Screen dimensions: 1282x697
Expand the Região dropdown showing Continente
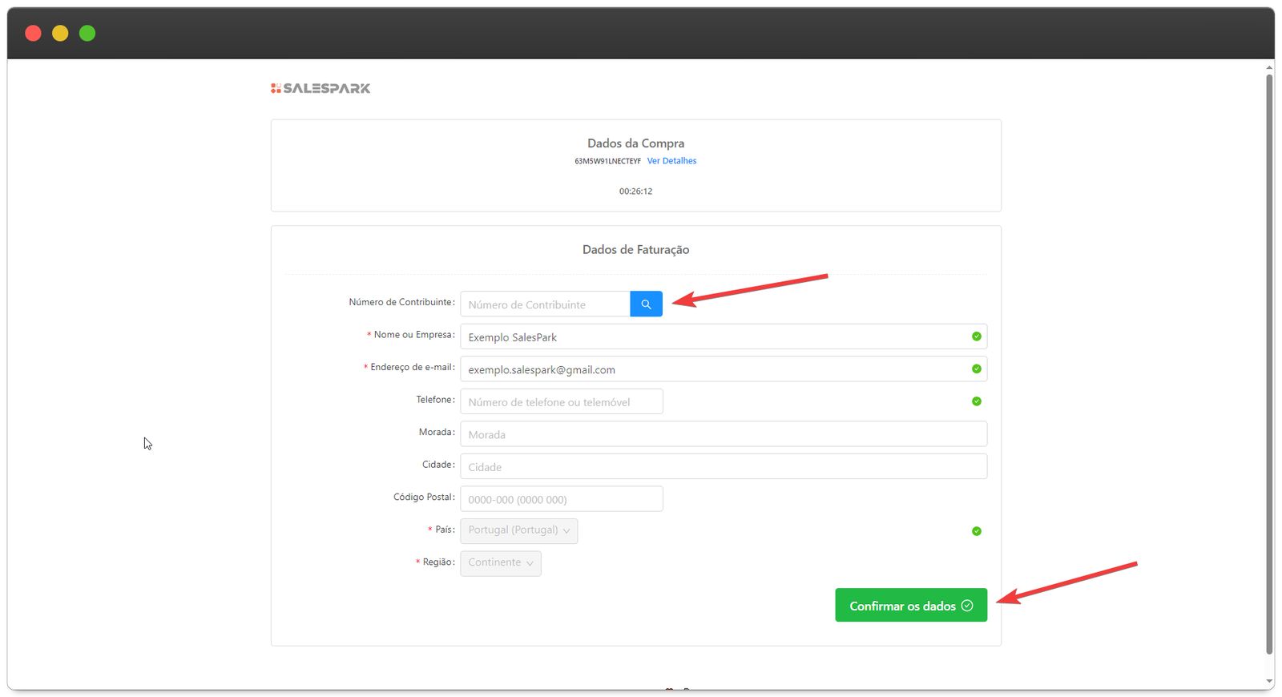coord(500,563)
